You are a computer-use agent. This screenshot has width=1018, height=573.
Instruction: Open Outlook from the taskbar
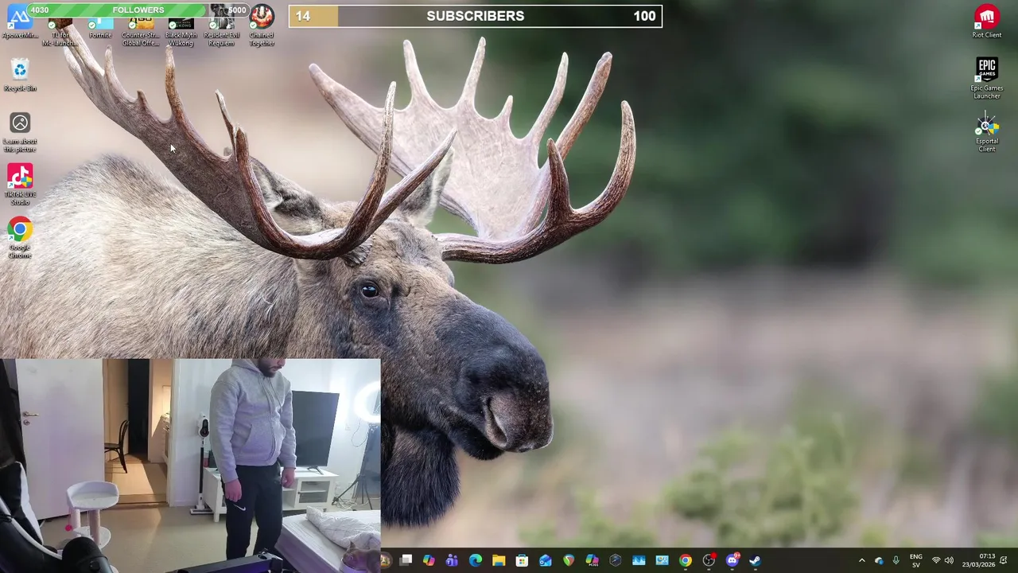pyautogui.click(x=546, y=561)
